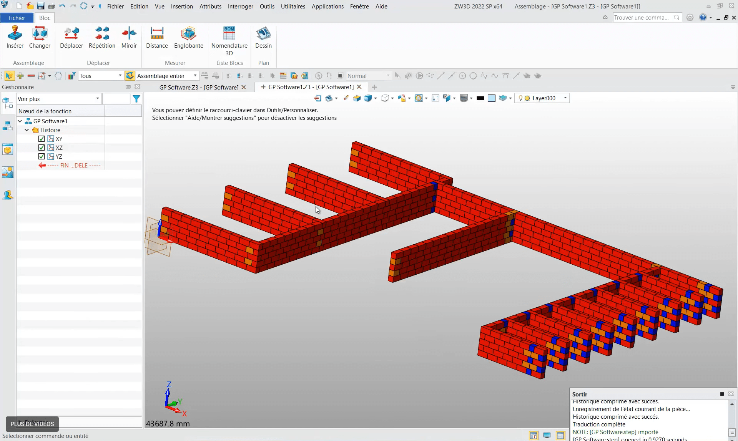Collapse the Histoire tree node
Image resolution: width=738 pixels, height=441 pixels.
(x=27, y=130)
